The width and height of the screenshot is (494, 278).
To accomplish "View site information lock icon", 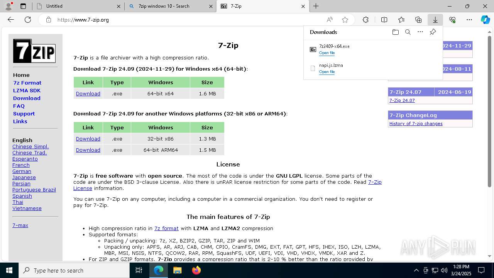I will coord(48,20).
